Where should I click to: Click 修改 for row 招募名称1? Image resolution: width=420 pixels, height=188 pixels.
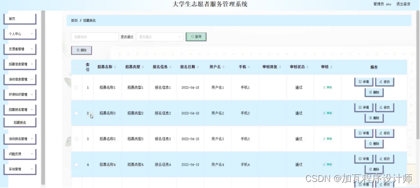(385, 82)
